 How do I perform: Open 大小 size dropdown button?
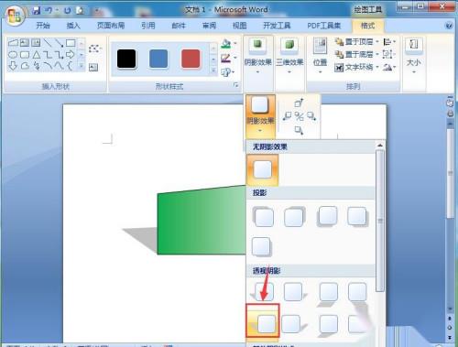[x=414, y=56]
